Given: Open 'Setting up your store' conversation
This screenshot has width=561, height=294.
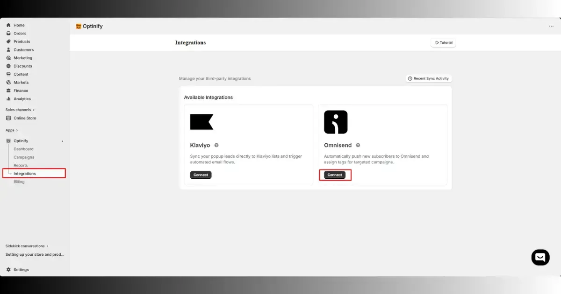Looking at the screenshot, I should (35, 254).
